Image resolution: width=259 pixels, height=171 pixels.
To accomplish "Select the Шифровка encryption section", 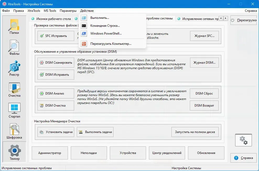I will tap(14, 131).
